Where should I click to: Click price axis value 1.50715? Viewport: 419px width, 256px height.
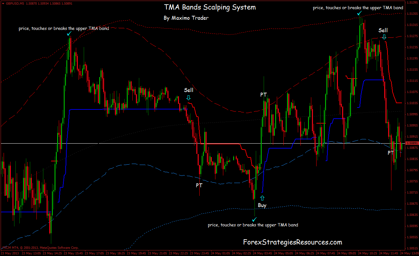412,193
